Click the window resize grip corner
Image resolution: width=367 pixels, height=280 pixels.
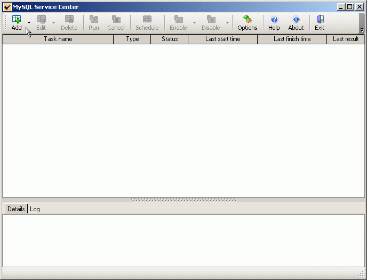point(361,274)
